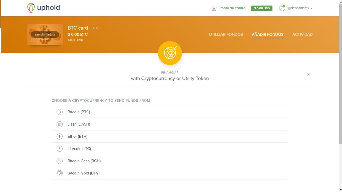Screen dimensions: 342x192
Task: Open the user avatar icon
Action: point(282,8)
